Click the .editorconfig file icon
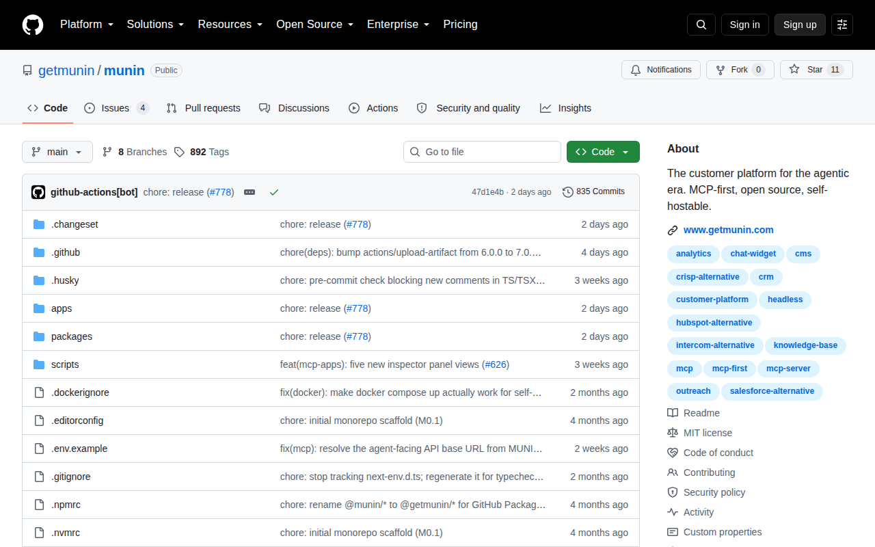 coord(39,421)
